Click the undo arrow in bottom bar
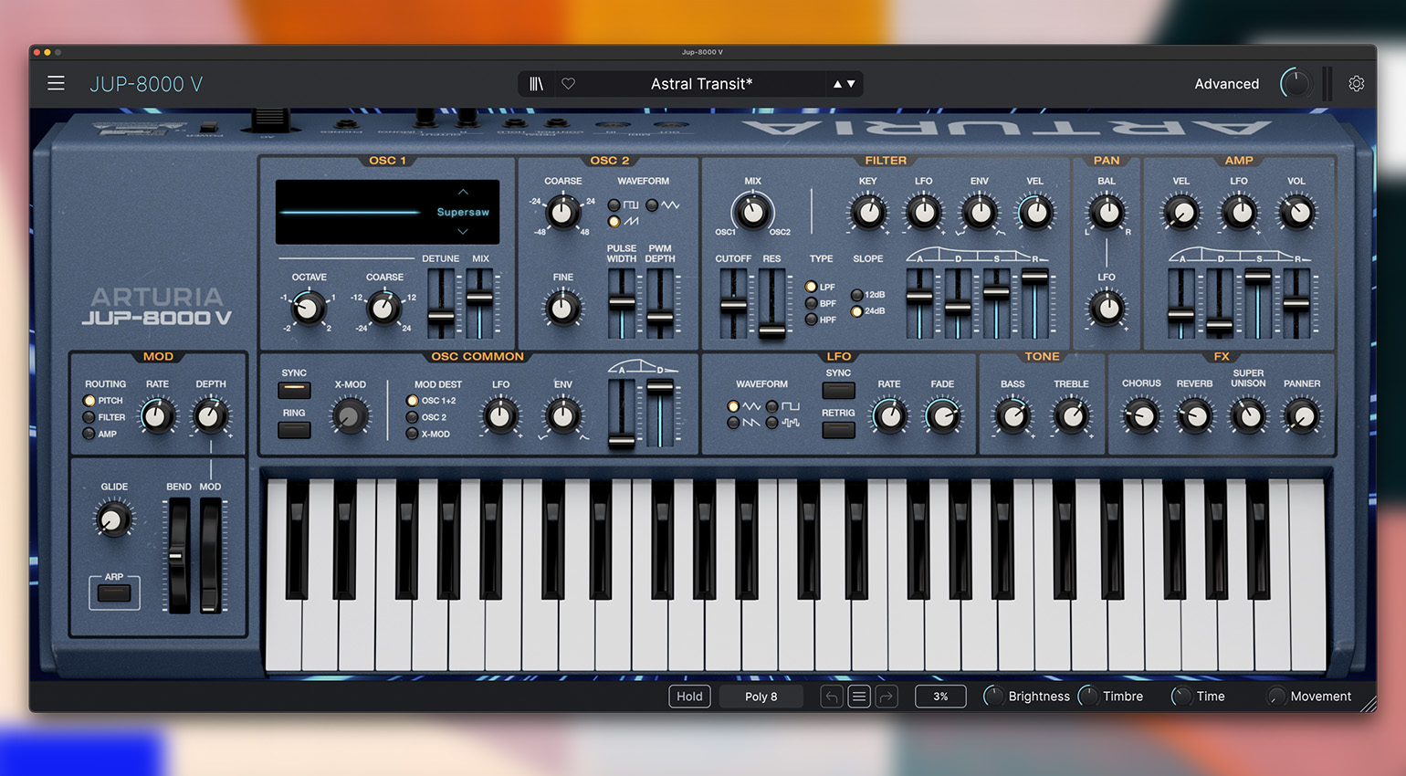1406x776 pixels. (832, 697)
